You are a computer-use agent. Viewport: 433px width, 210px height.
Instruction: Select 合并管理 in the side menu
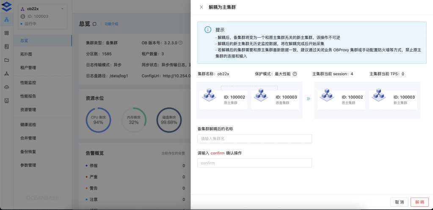click(x=42, y=138)
